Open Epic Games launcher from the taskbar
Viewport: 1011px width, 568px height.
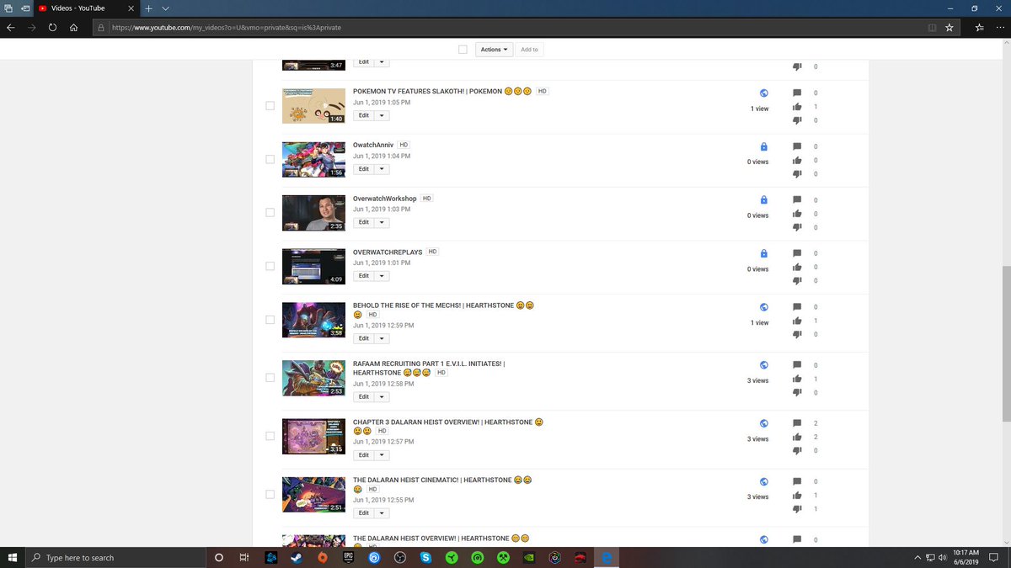(348, 557)
